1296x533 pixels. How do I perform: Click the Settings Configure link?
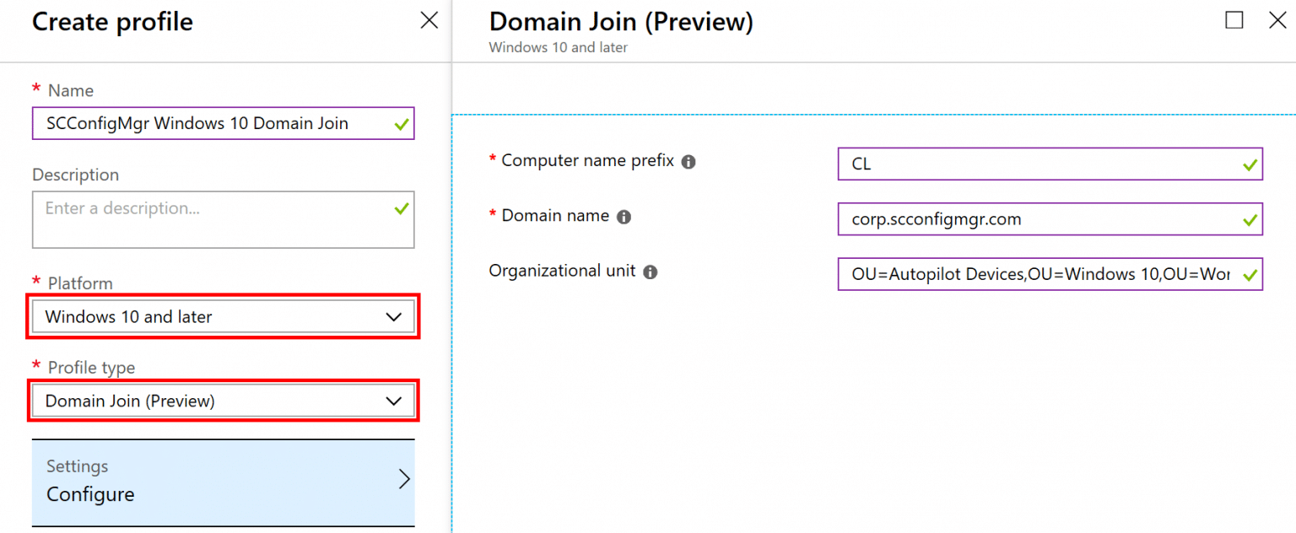click(89, 494)
